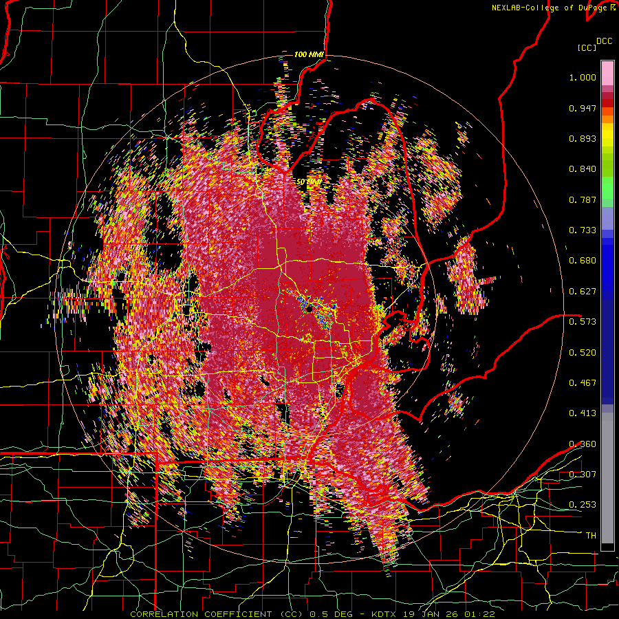
Task: Click the TH threshold label
Action: (x=591, y=536)
